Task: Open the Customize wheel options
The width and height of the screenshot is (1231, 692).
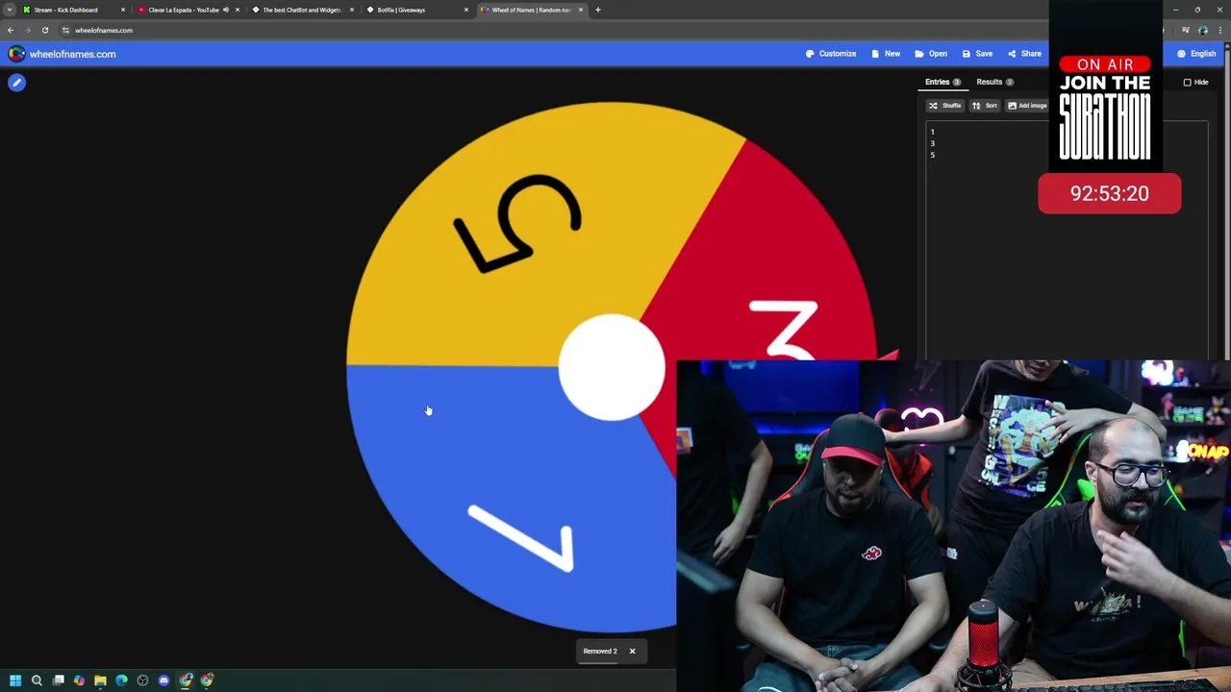Action: click(x=831, y=54)
